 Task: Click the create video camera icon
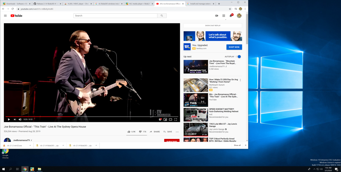(217, 16)
